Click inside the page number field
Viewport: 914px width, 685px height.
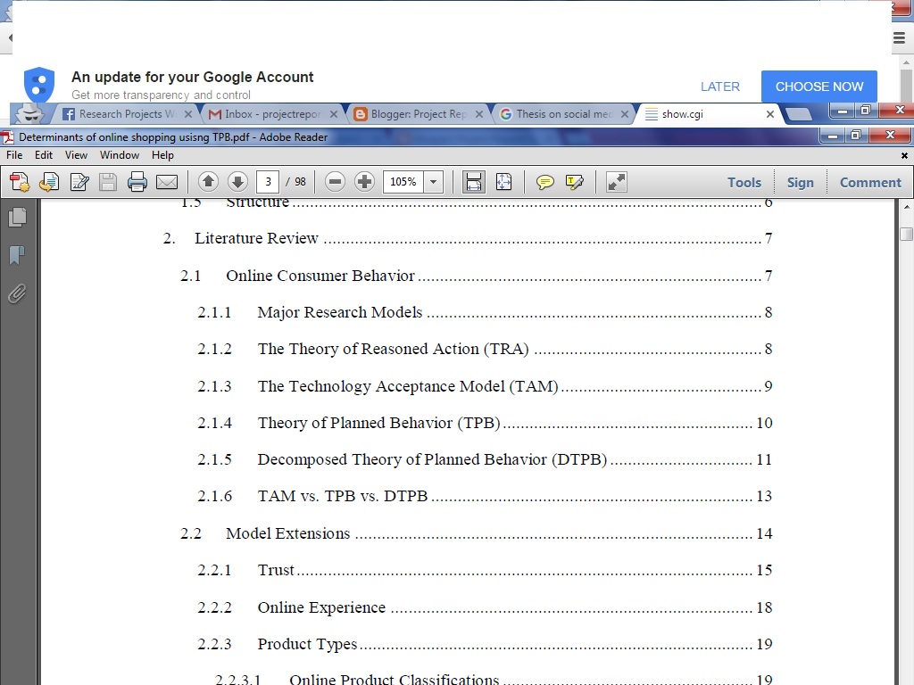[x=270, y=182]
